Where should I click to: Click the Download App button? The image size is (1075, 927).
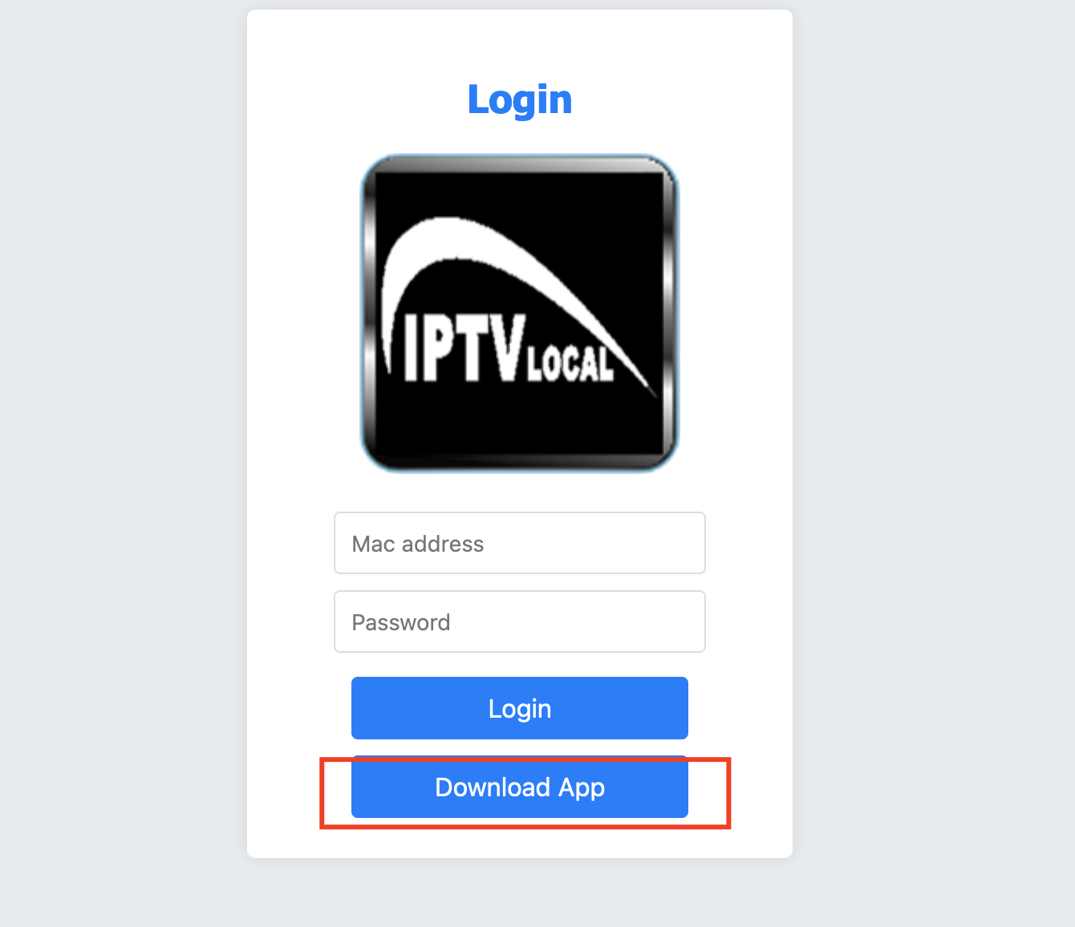pyautogui.click(x=520, y=787)
